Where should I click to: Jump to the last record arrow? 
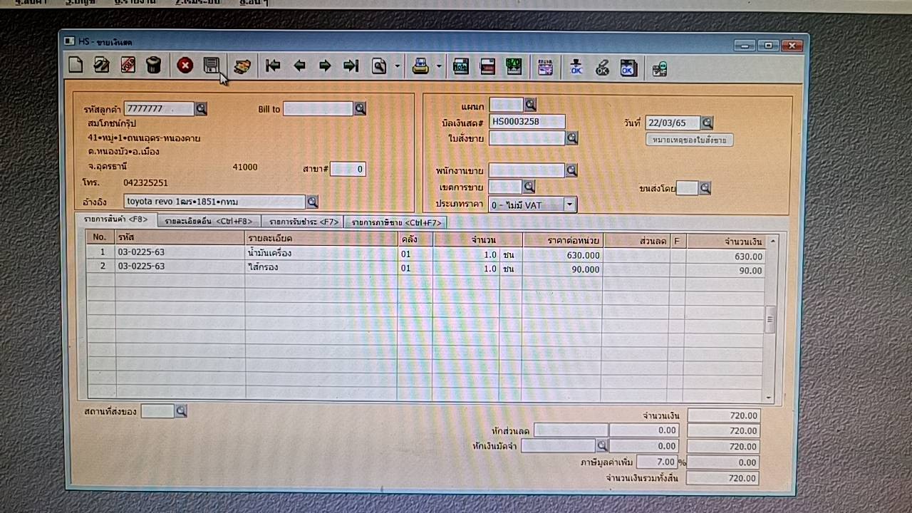point(351,66)
